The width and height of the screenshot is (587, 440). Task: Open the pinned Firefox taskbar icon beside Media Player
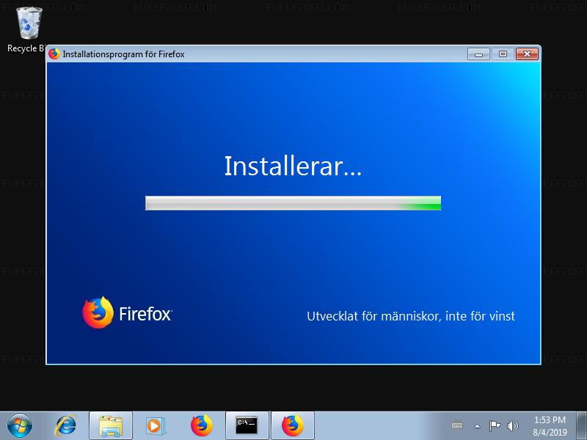201,426
